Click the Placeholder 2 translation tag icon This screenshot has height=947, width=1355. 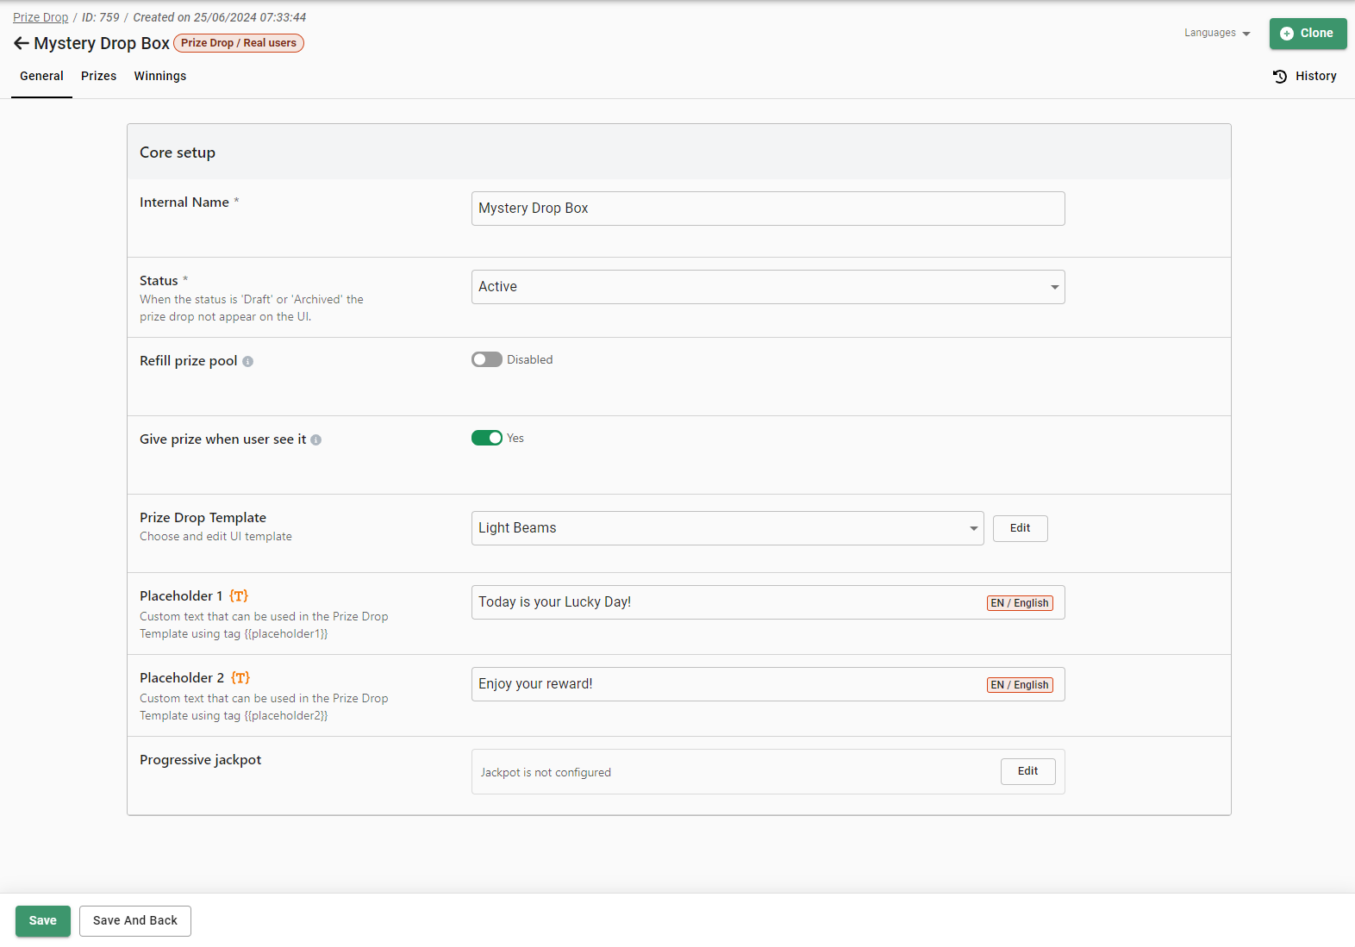[x=240, y=678]
